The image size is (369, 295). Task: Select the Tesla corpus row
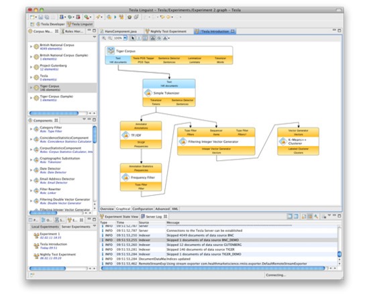point(62,77)
